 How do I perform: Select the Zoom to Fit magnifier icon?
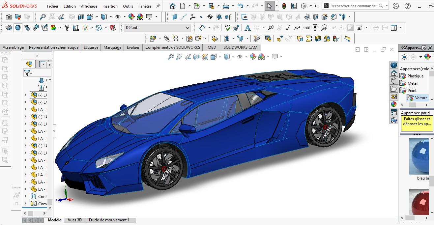[x=171, y=57]
